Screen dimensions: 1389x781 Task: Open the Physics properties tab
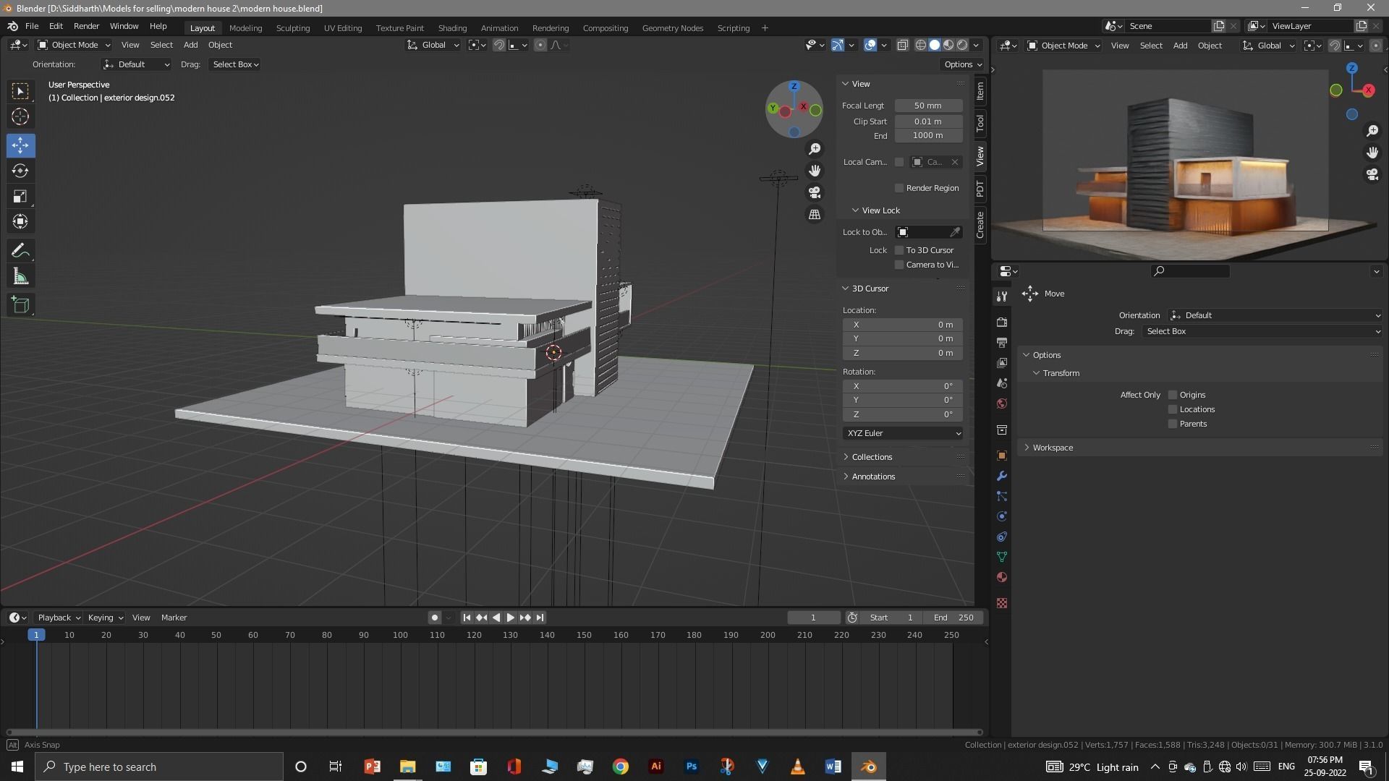point(1002,516)
